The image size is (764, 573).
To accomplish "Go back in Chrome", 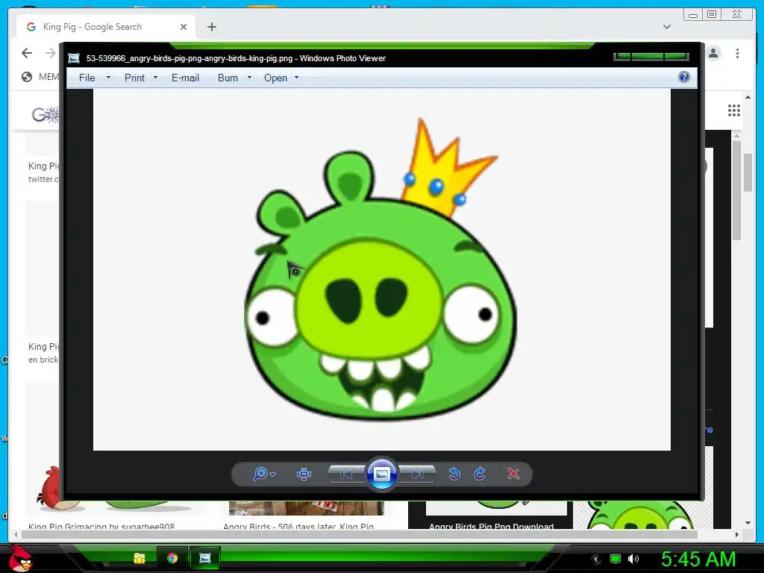I will pos(27,53).
